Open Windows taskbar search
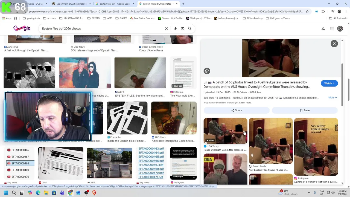Viewport: 350px width, 197px height. tap(14, 193)
